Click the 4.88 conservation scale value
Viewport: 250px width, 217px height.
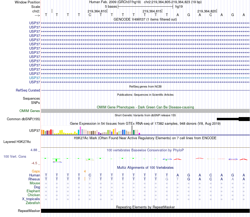tap(34, 150)
